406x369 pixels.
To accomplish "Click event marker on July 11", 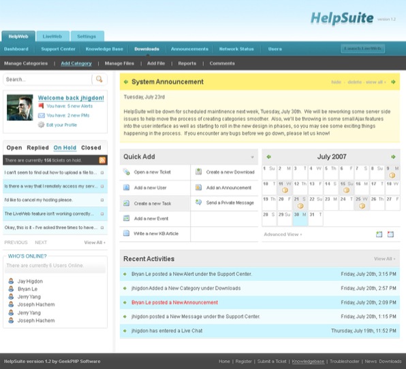I will tap(285, 190).
